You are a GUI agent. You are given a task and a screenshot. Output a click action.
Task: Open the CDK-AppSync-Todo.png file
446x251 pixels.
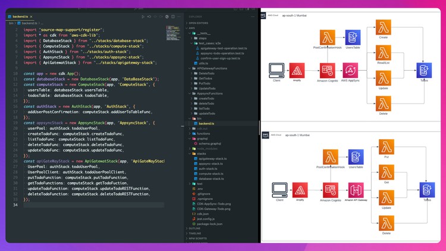point(213,203)
